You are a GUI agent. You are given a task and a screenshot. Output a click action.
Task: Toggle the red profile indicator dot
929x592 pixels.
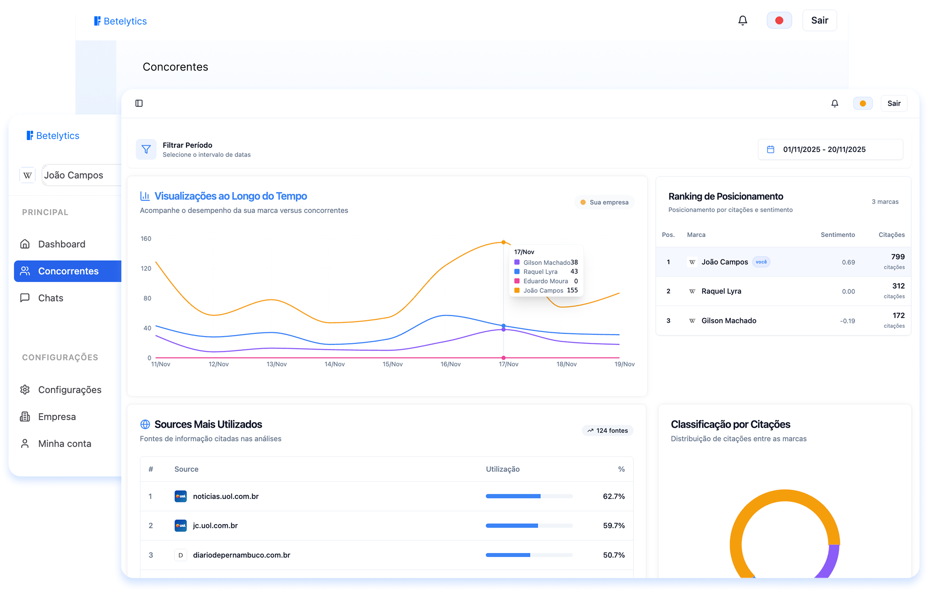(x=779, y=20)
